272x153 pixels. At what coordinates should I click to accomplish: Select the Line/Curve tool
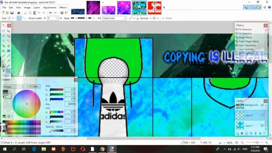click(8, 71)
